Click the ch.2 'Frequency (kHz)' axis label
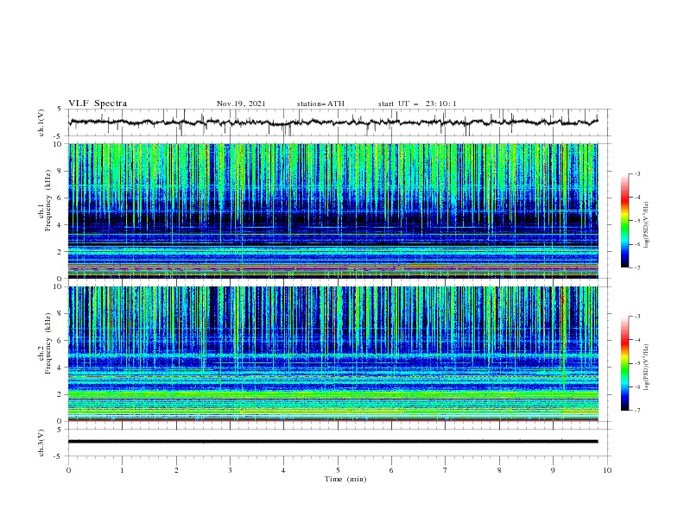The height and width of the screenshot is (528, 684). tap(48, 343)
